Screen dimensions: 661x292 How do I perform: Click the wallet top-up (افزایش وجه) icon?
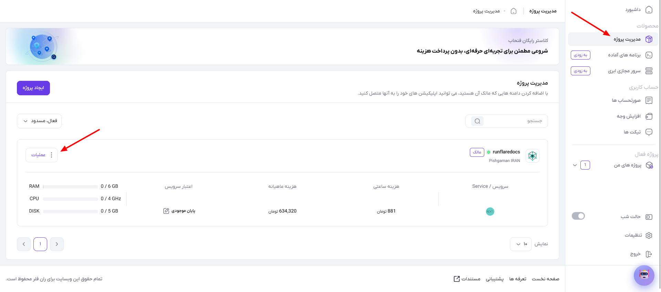point(649,116)
